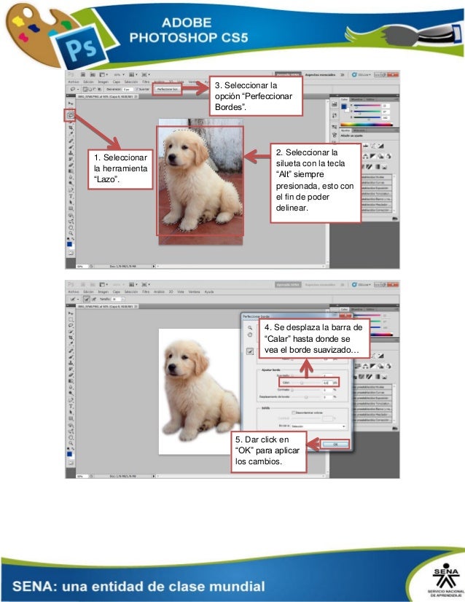The image size is (465, 602).
Task: Open the Ventana menu in the dialog window
Action: click(x=195, y=292)
